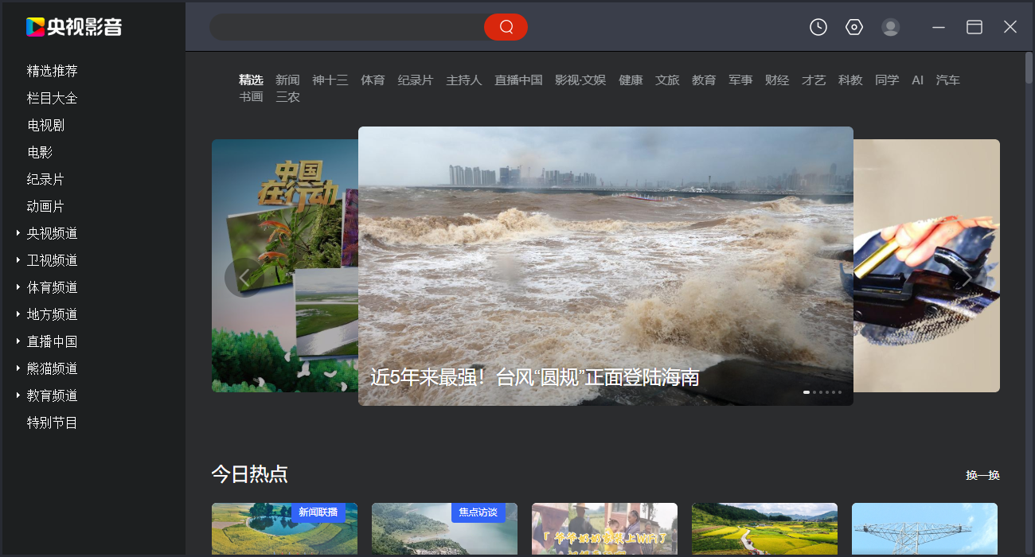The image size is (1035, 557).
Task: Open the settings gear menu
Action: coord(853,26)
